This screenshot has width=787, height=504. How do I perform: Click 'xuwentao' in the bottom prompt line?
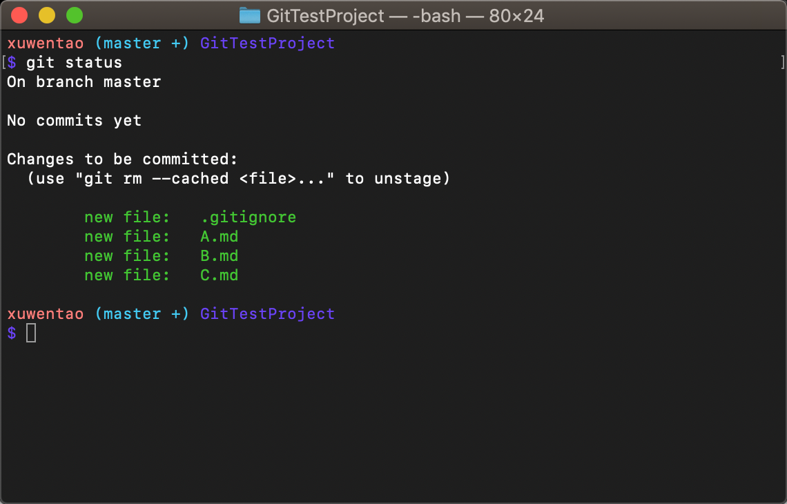point(45,313)
